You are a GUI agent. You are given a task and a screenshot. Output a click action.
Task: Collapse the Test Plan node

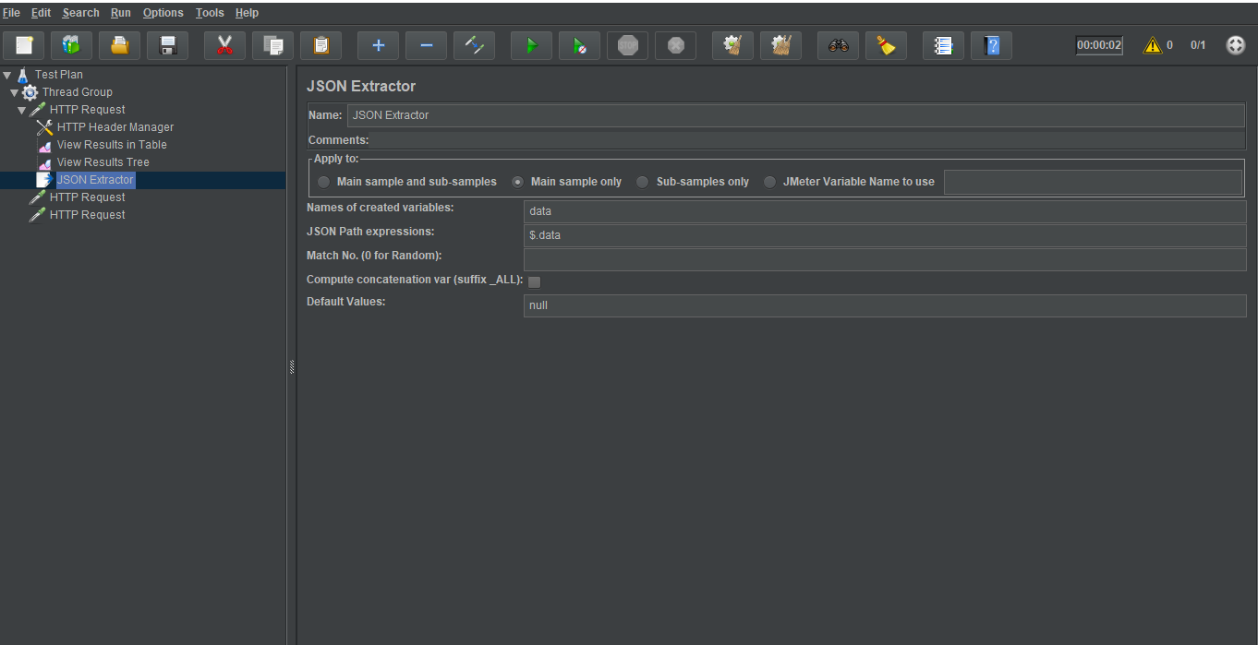coord(7,74)
